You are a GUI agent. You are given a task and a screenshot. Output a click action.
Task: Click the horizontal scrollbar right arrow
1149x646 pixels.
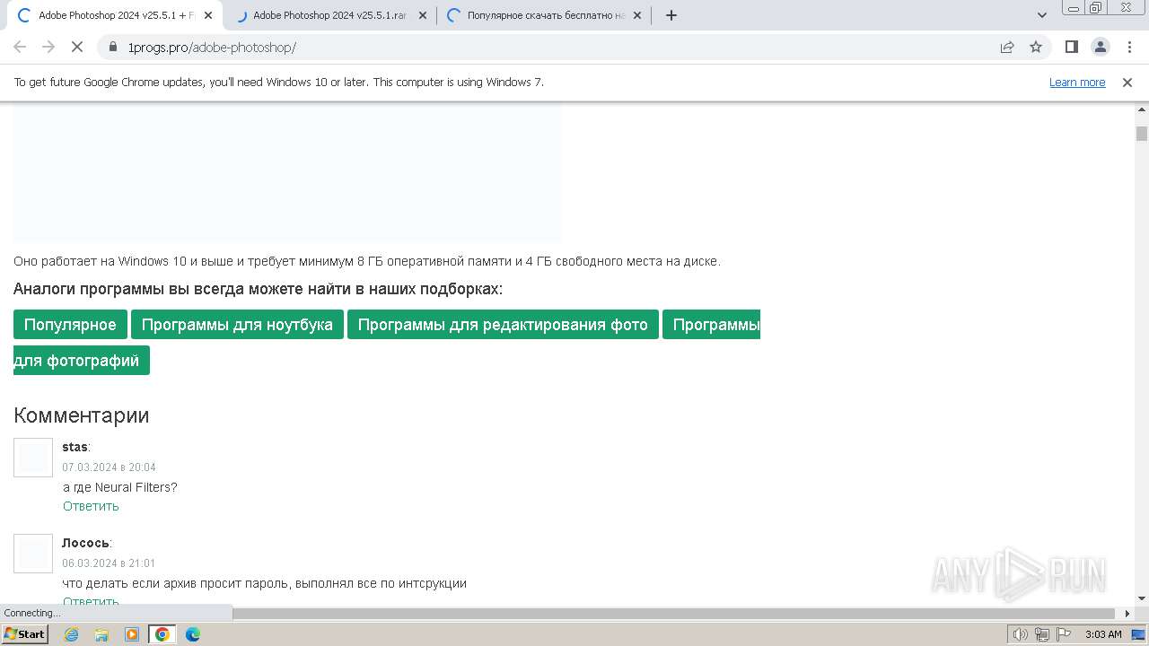(1127, 614)
